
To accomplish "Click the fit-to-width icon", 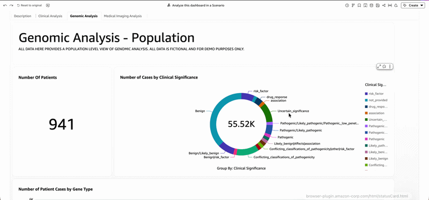I will point(390,5).
